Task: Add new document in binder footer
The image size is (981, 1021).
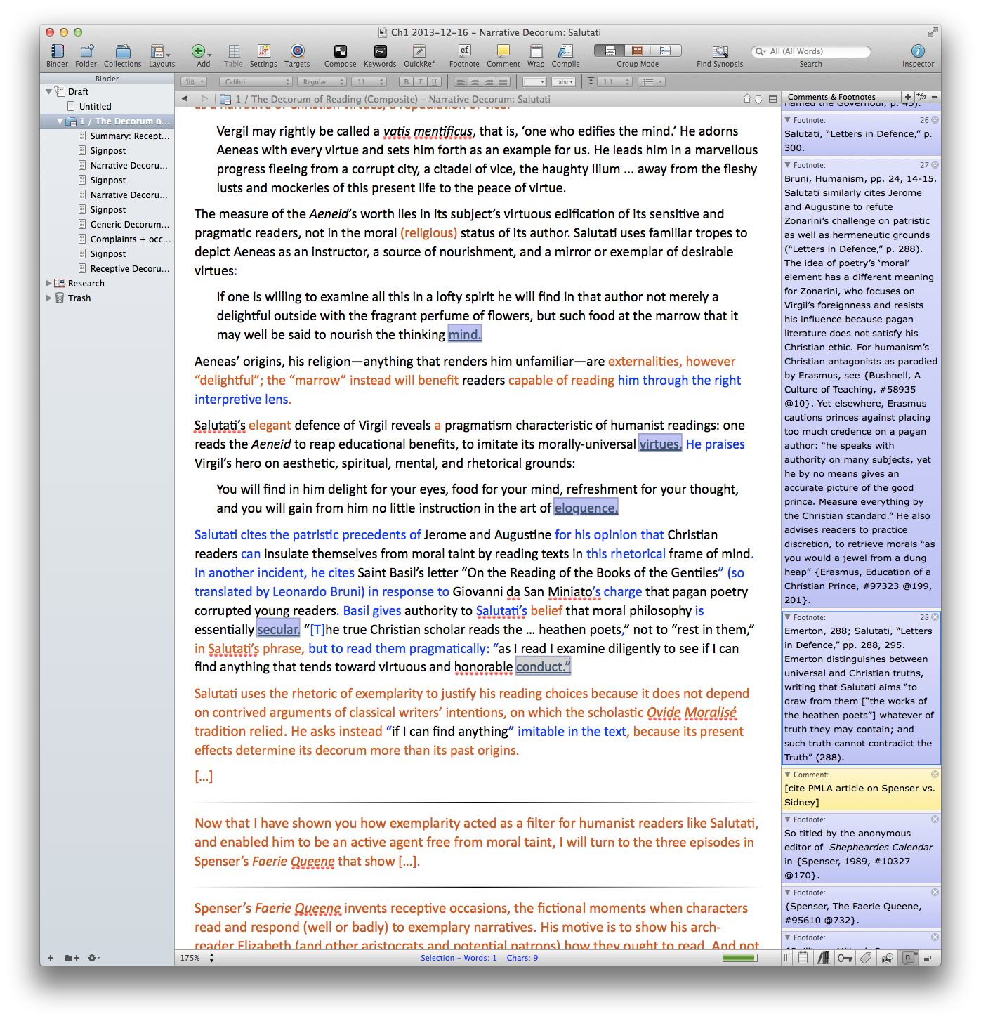Action: pos(50,958)
